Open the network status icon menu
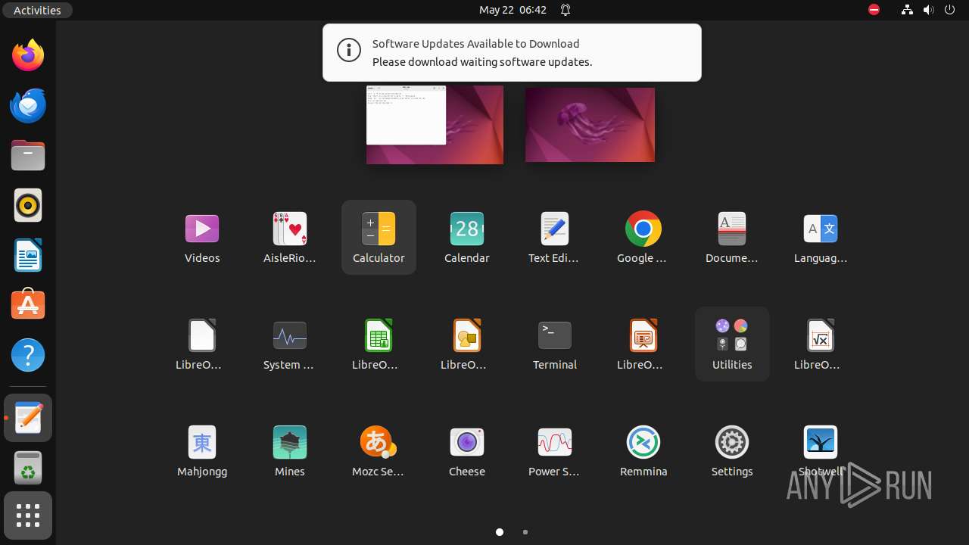Screen dimensions: 969x545 tap(907, 10)
